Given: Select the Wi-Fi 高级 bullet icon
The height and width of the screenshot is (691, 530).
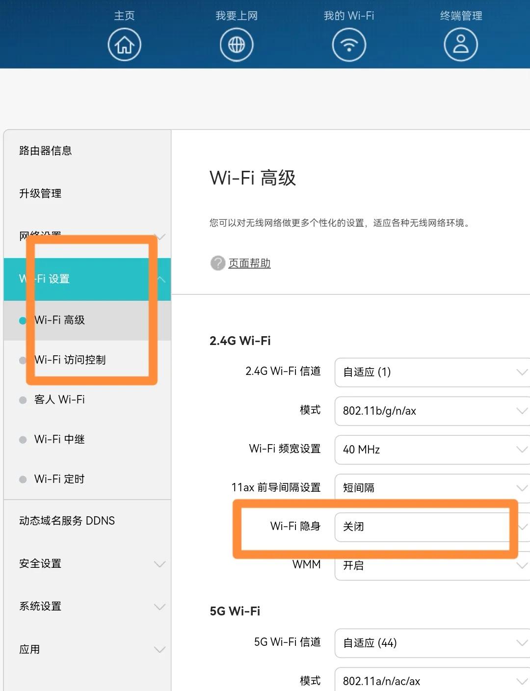Looking at the screenshot, I should point(23,320).
